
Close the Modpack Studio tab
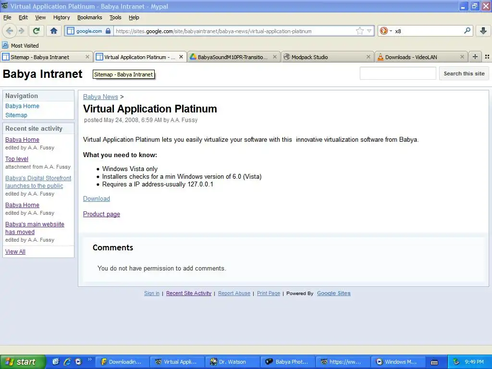(x=369, y=57)
